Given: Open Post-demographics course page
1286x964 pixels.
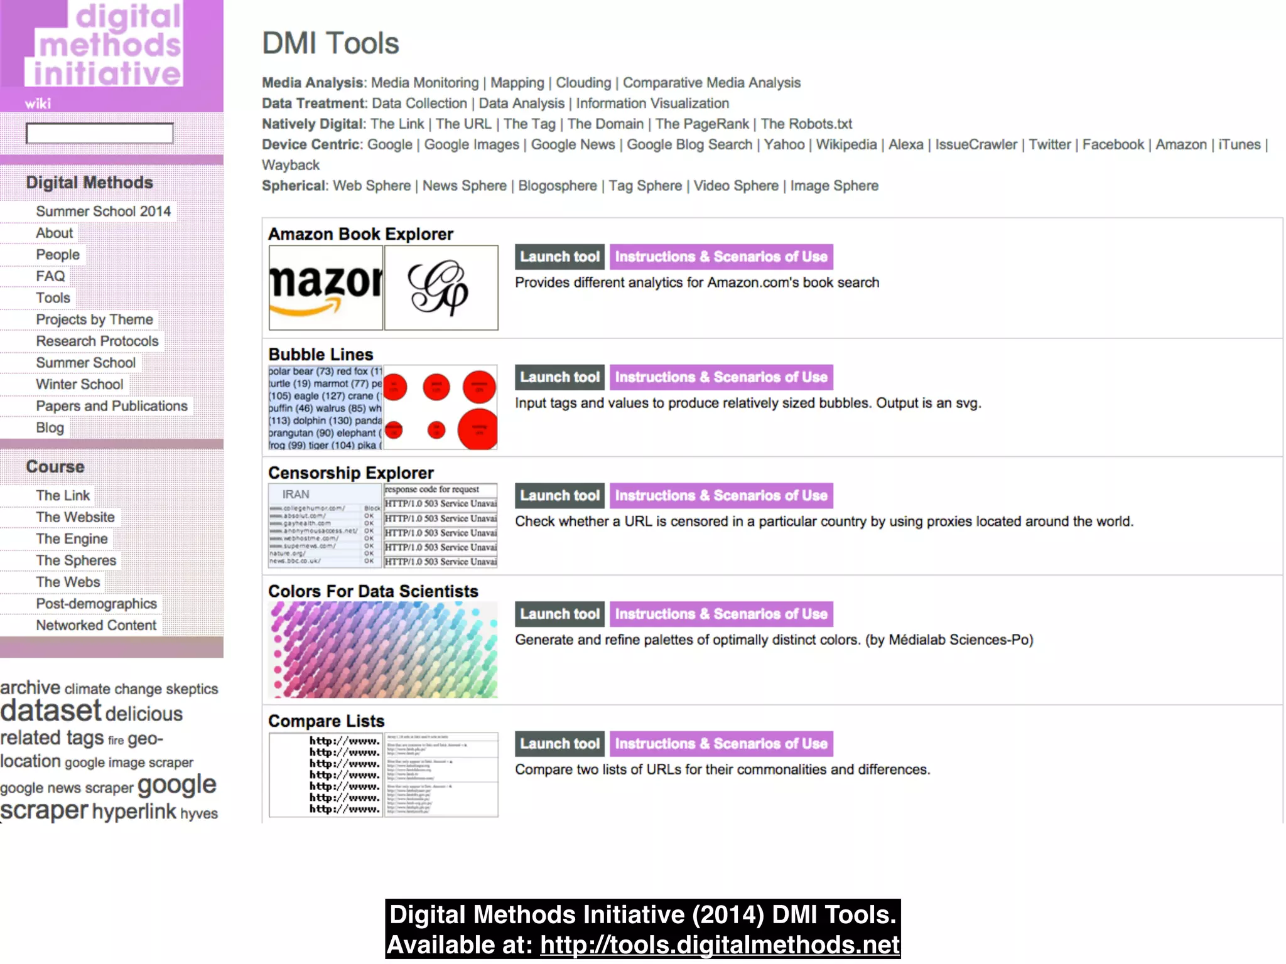Looking at the screenshot, I should point(96,604).
